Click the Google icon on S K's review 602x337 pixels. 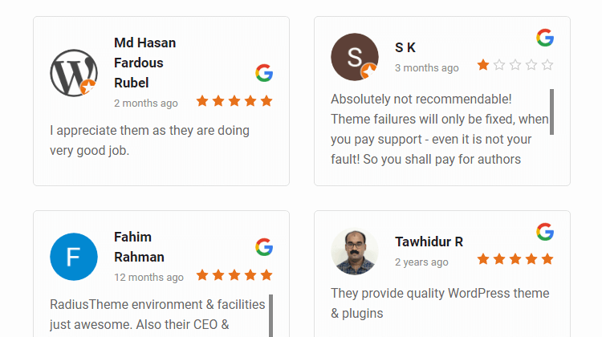pos(545,38)
